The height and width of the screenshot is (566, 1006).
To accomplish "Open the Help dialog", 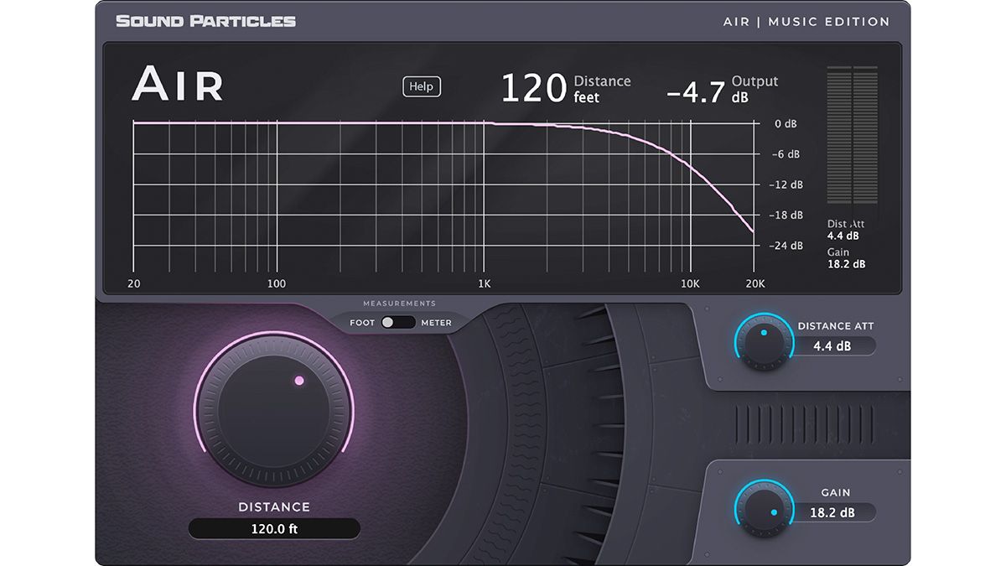I will 421,86.
